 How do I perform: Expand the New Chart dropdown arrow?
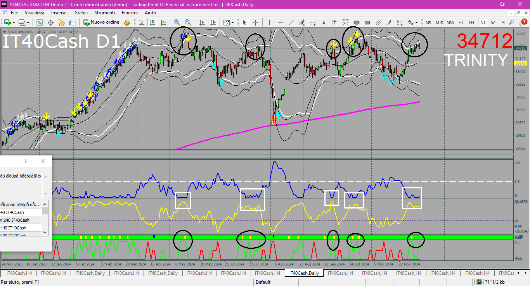[14, 22]
